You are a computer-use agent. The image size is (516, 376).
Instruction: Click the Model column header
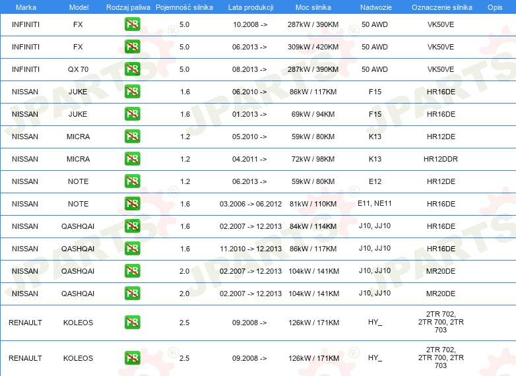click(x=79, y=7)
